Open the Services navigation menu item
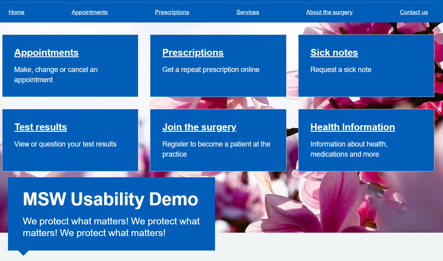Screen dimensions: 443x261 coord(248,12)
